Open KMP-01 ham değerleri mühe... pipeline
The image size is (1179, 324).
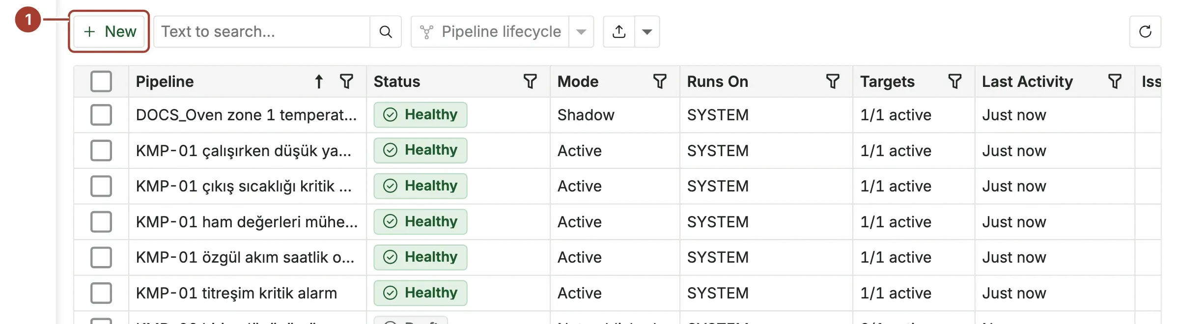point(247,222)
